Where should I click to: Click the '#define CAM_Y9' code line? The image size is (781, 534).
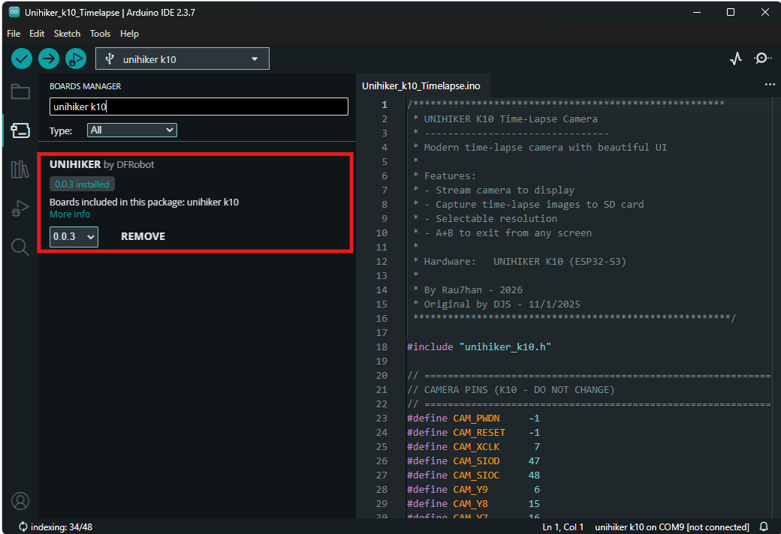[473, 489]
